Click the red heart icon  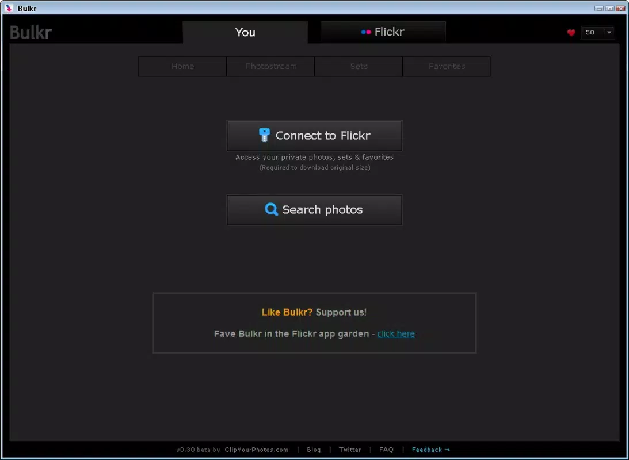571,33
